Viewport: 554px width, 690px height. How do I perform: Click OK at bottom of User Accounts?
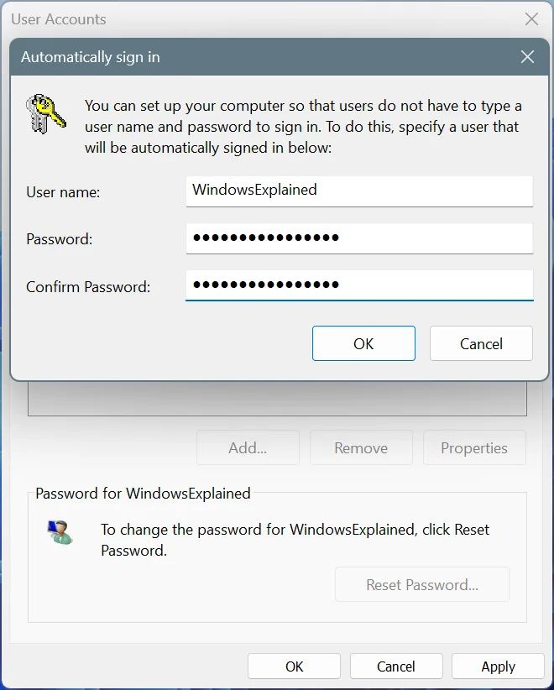pyautogui.click(x=294, y=666)
